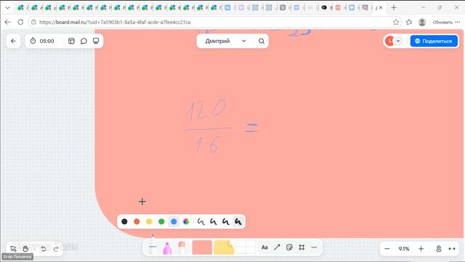Open the browser profile avatar
465x262 pixels.
coord(422,23)
